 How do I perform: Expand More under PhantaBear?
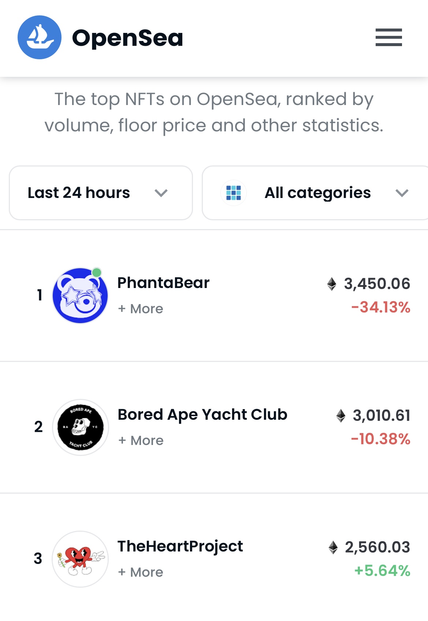(141, 309)
